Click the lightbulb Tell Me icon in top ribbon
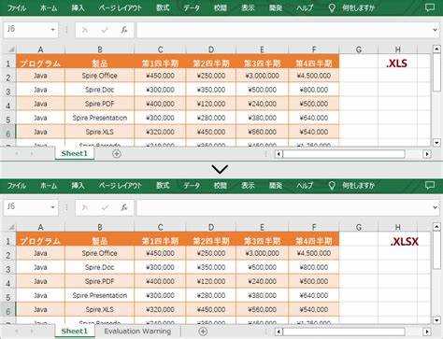 [332, 7]
